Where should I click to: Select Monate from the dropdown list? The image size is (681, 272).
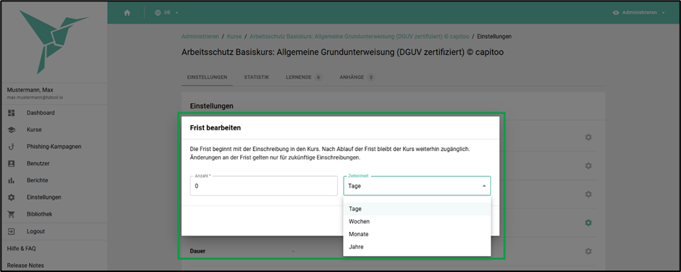pyautogui.click(x=417, y=234)
